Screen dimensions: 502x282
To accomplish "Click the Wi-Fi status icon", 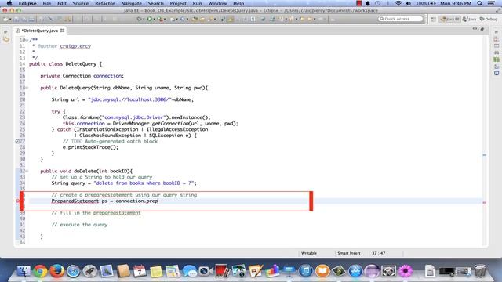I will click(398, 3).
